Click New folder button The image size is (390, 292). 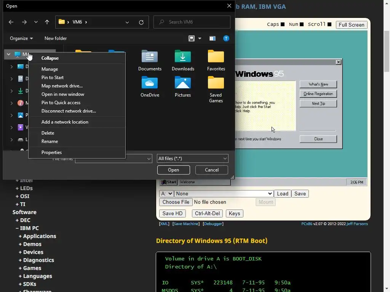56,38
